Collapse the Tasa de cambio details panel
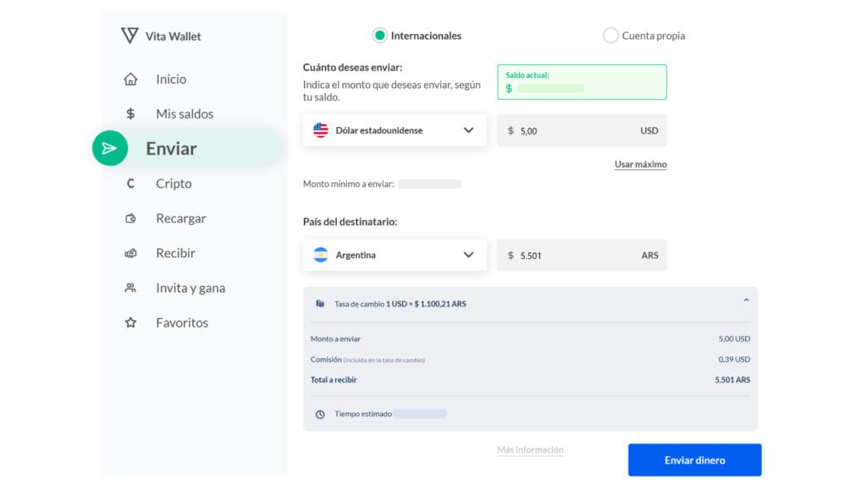The height and width of the screenshot is (490, 867). point(746,300)
